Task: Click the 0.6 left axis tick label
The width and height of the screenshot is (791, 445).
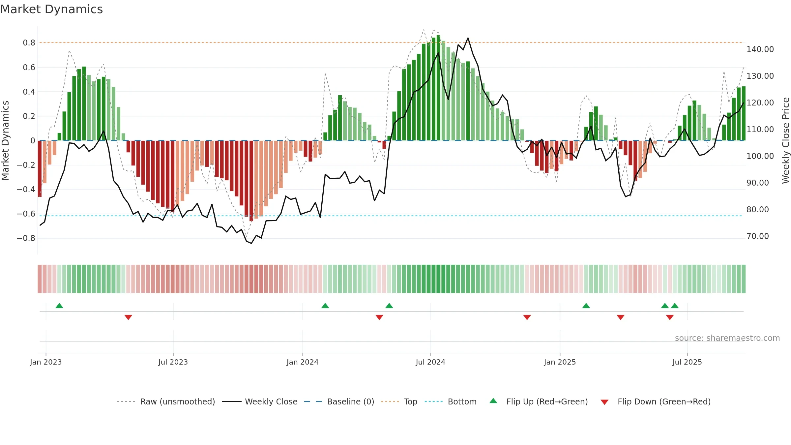Action: pos(29,68)
